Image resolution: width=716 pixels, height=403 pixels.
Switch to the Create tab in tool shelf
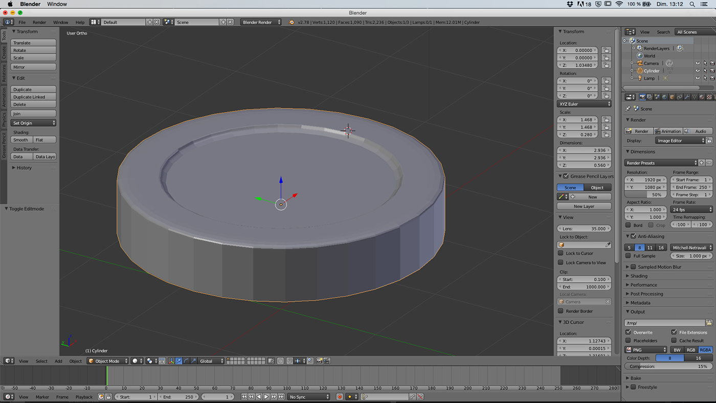click(4, 52)
